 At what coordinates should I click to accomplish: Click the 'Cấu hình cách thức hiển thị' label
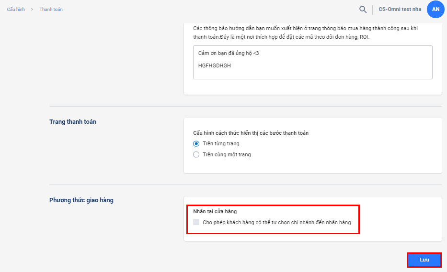click(251, 133)
